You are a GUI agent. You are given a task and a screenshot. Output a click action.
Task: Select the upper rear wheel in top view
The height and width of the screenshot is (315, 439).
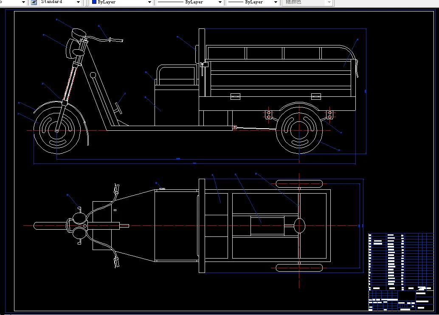pyautogui.click(x=299, y=184)
